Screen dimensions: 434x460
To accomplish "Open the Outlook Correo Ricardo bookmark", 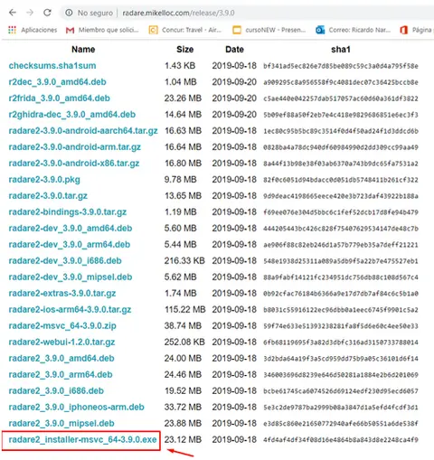I will [353, 30].
